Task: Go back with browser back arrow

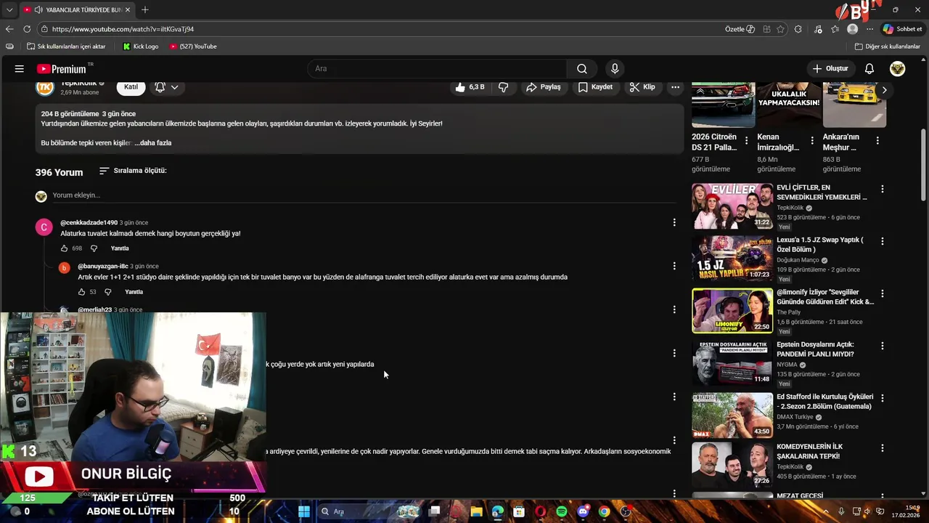Action: 9,29
